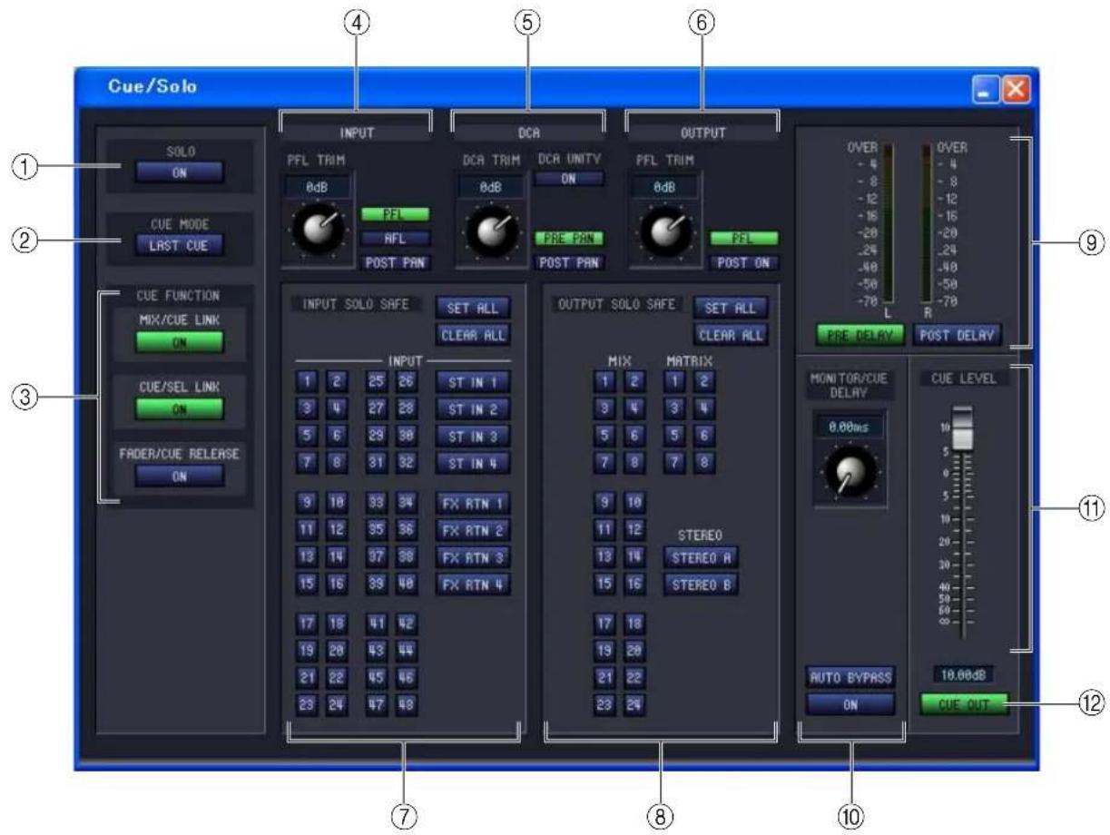Click SET ALL in INPUT SOLO SAFE
This screenshot has height=835, width=1110.
click(472, 307)
